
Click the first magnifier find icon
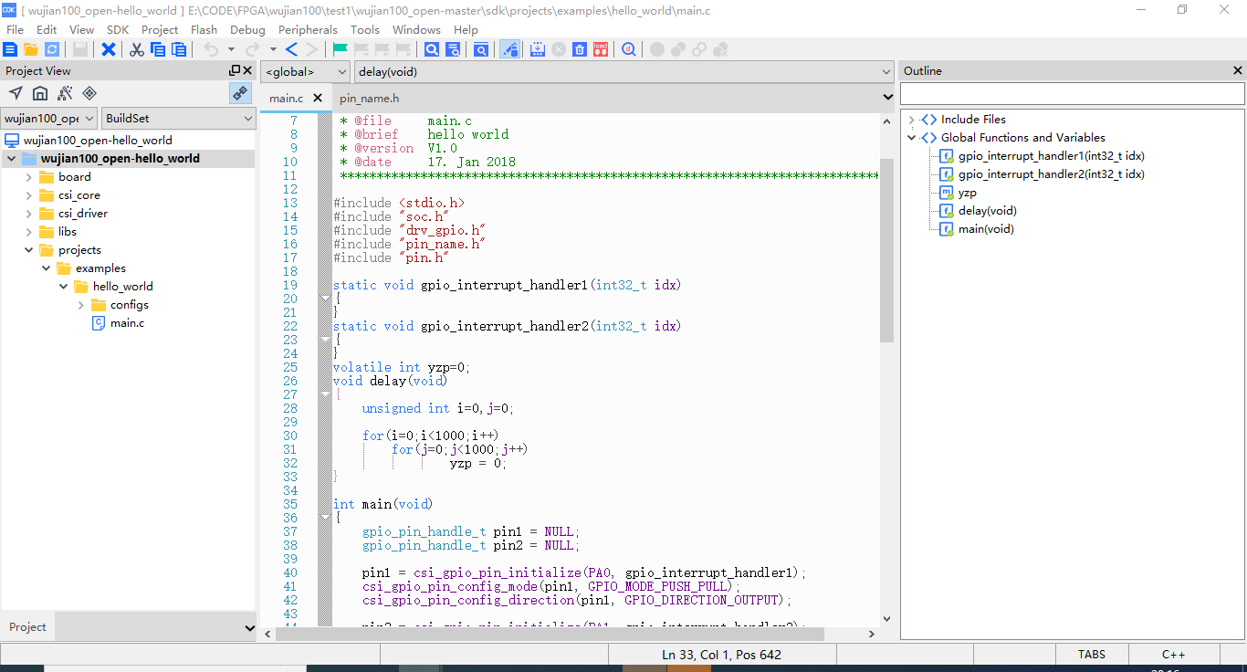432,49
